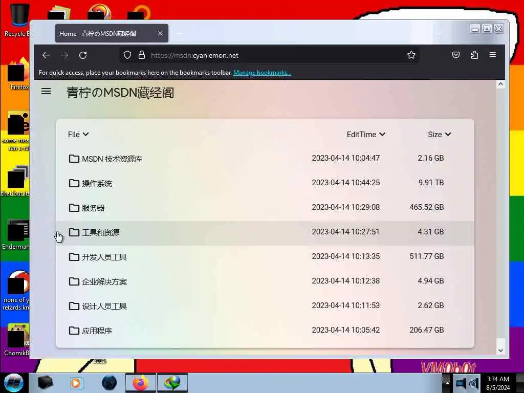Open the media player taskbar icon
Image resolution: width=524 pixels, height=393 pixels.
point(76,383)
